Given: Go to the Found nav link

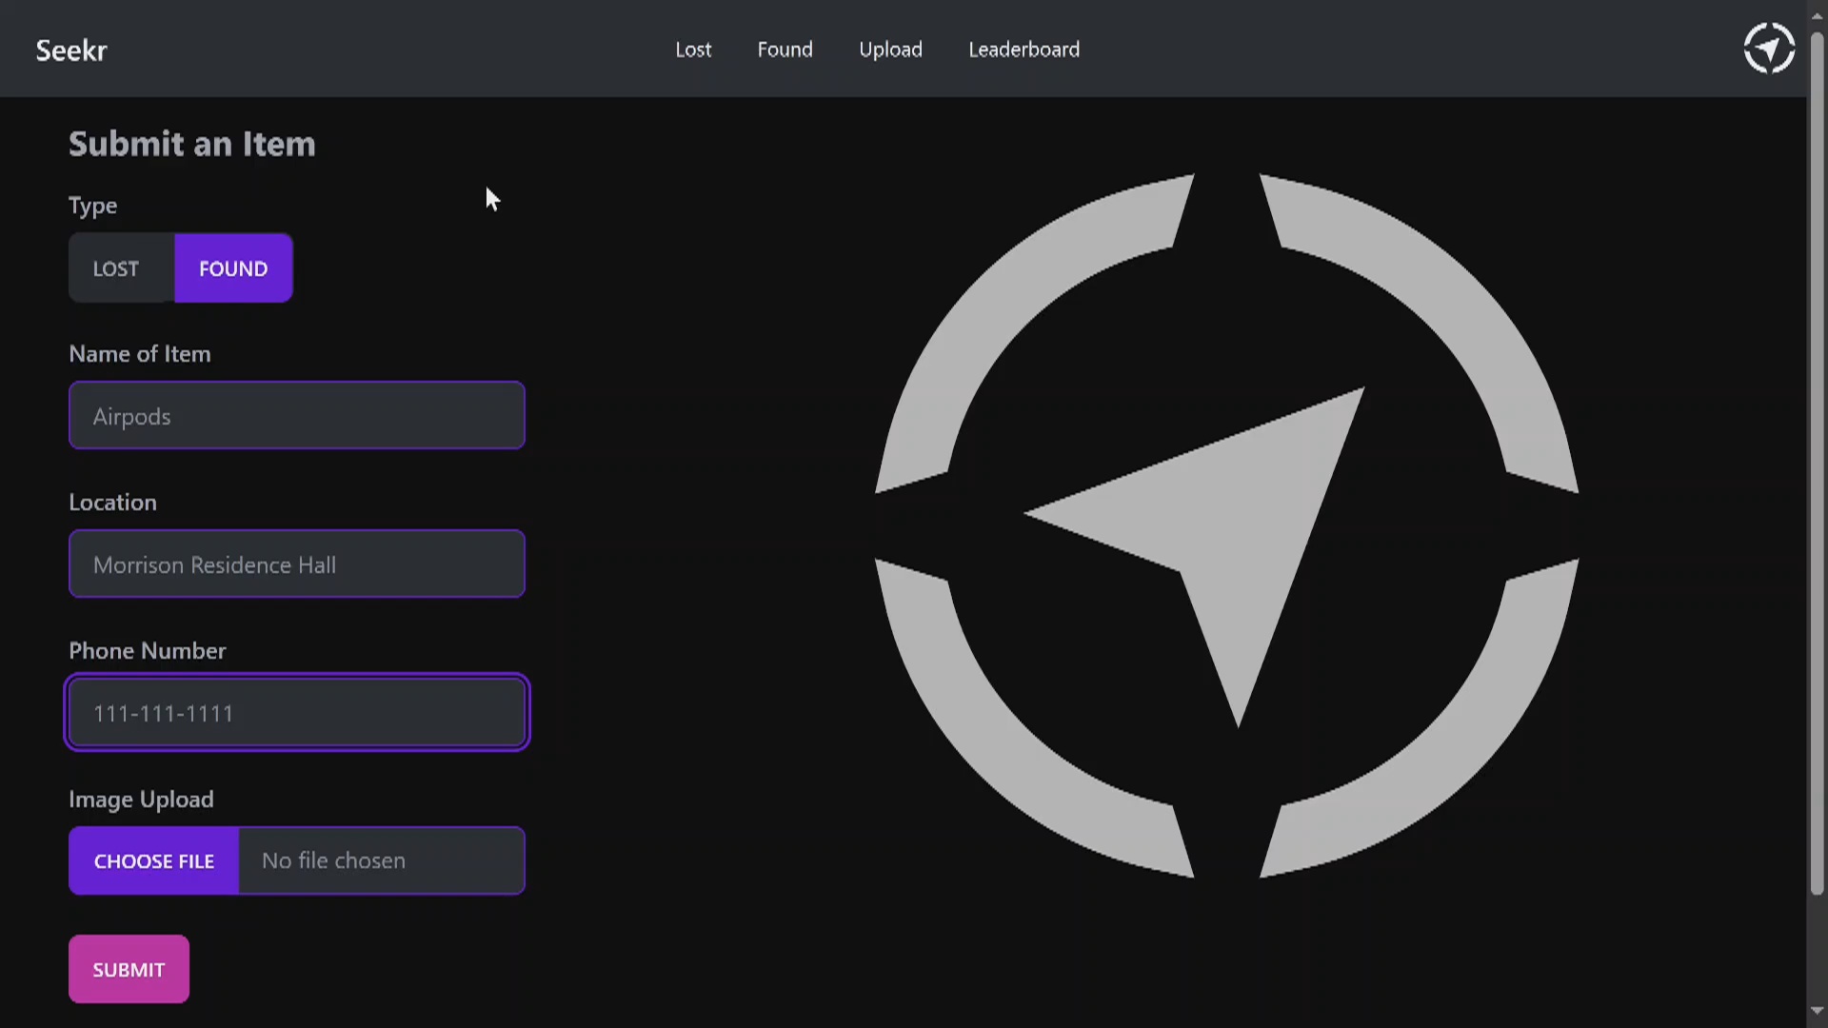Looking at the screenshot, I should click(785, 49).
